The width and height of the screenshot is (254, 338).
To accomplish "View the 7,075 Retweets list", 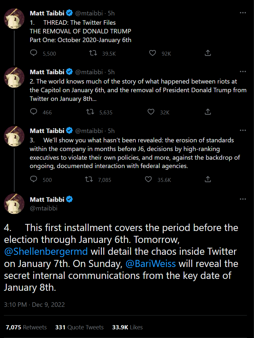I will pyautogui.click(x=26, y=327).
